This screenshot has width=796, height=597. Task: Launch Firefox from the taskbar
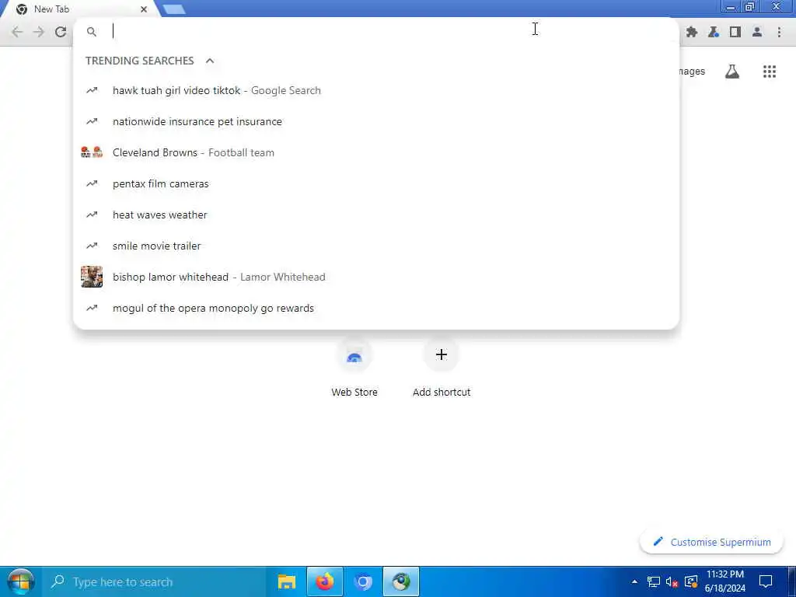click(x=325, y=581)
